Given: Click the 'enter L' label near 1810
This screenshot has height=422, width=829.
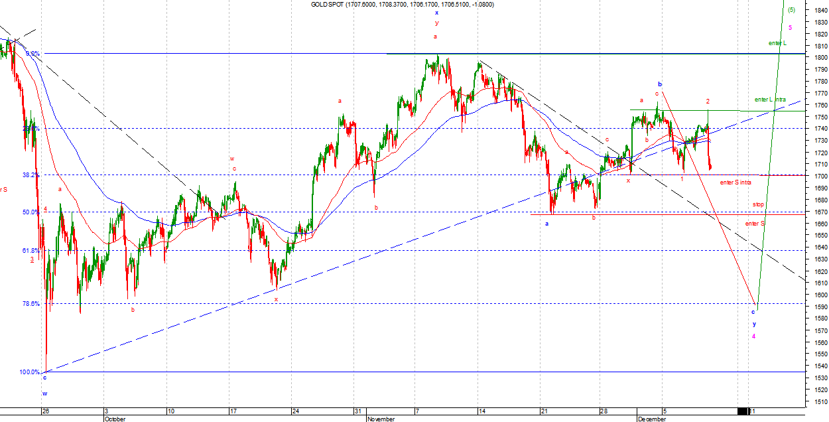Looking at the screenshot, I should coord(777,43).
